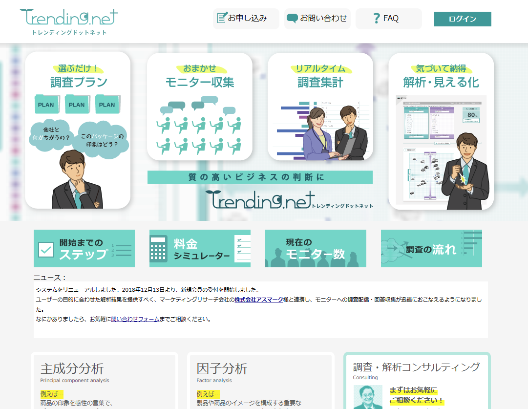Follow the 問い合わせフォーム link
The height and width of the screenshot is (409, 528).
click(x=135, y=319)
